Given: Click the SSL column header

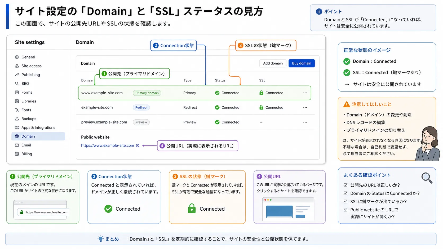Looking at the screenshot, I should 262,80.
